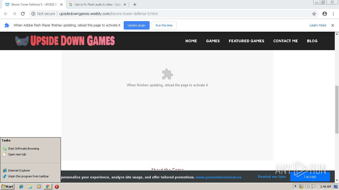Close the Use or fix Flash tab

[x=125, y=4]
